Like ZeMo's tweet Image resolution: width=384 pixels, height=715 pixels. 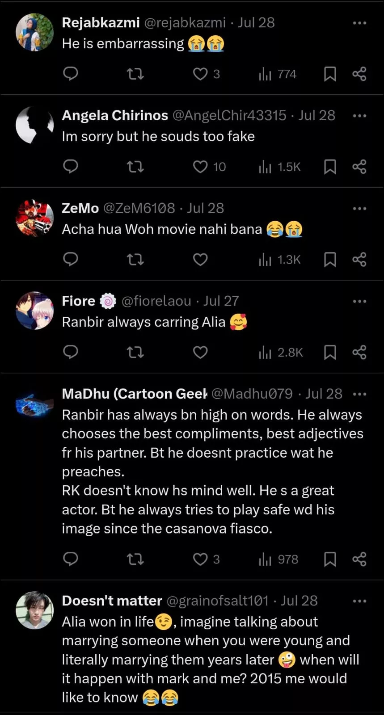[x=200, y=260]
